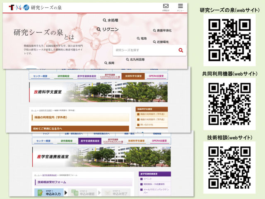This screenshot has width=265, height=199.
Task: Open 産学官連携推進室 tab in 技術科学支援室 page
Action: tap(87, 76)
